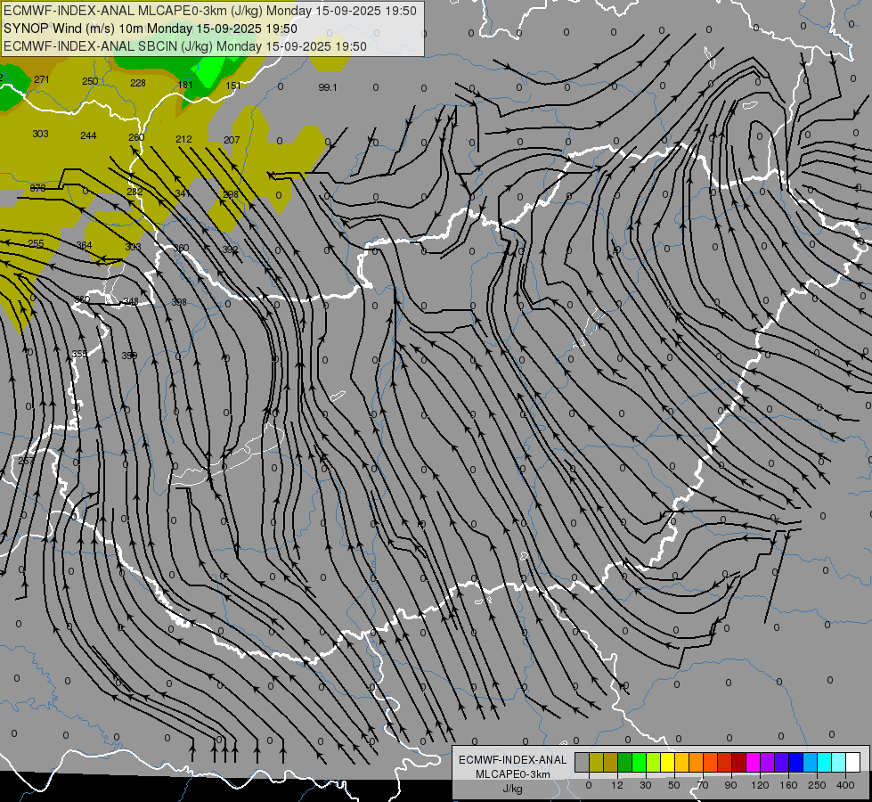Select the magenta legend swatch
Viewport: 872px width, 802px height.
coord(753,762)
